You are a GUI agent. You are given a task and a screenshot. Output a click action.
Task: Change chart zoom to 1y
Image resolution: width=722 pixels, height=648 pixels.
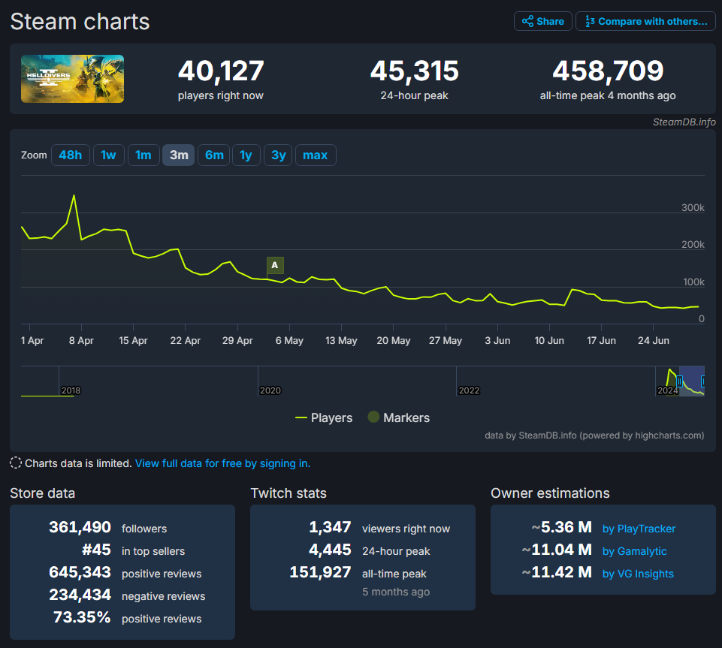[x=246, y=155]
